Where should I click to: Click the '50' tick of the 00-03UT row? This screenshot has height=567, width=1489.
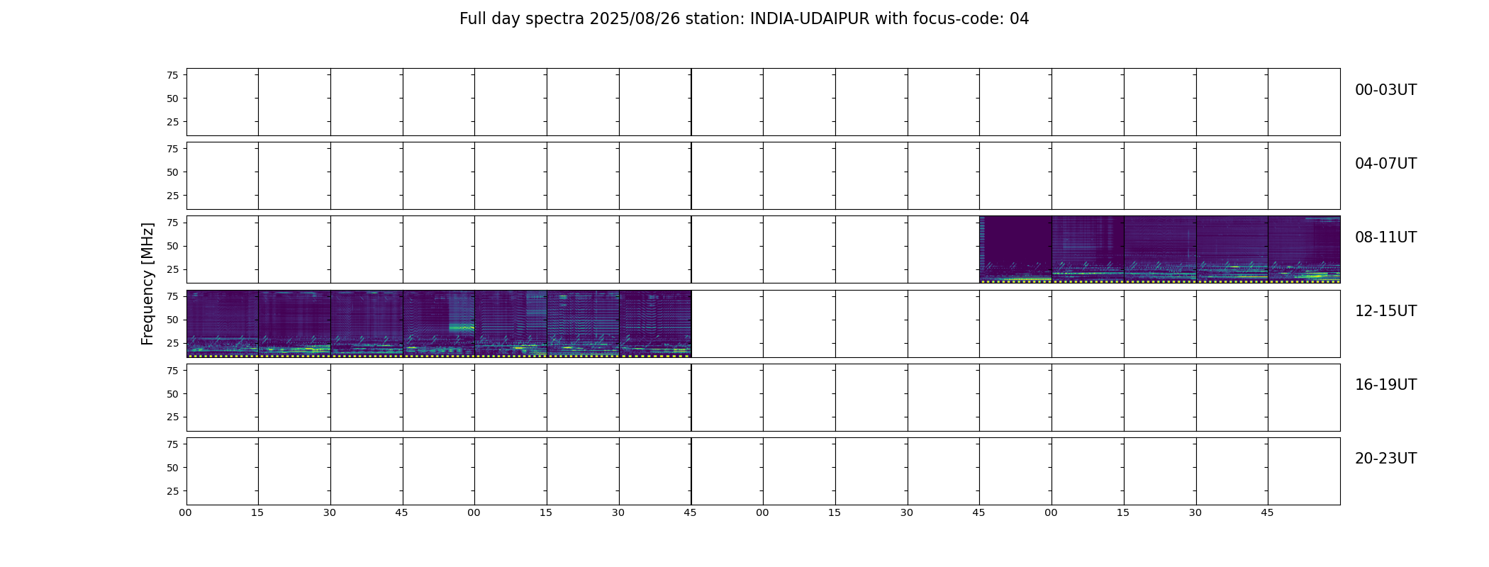click(x=172, y=99)
